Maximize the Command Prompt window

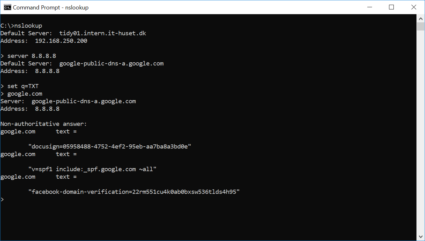coord(391,7)
